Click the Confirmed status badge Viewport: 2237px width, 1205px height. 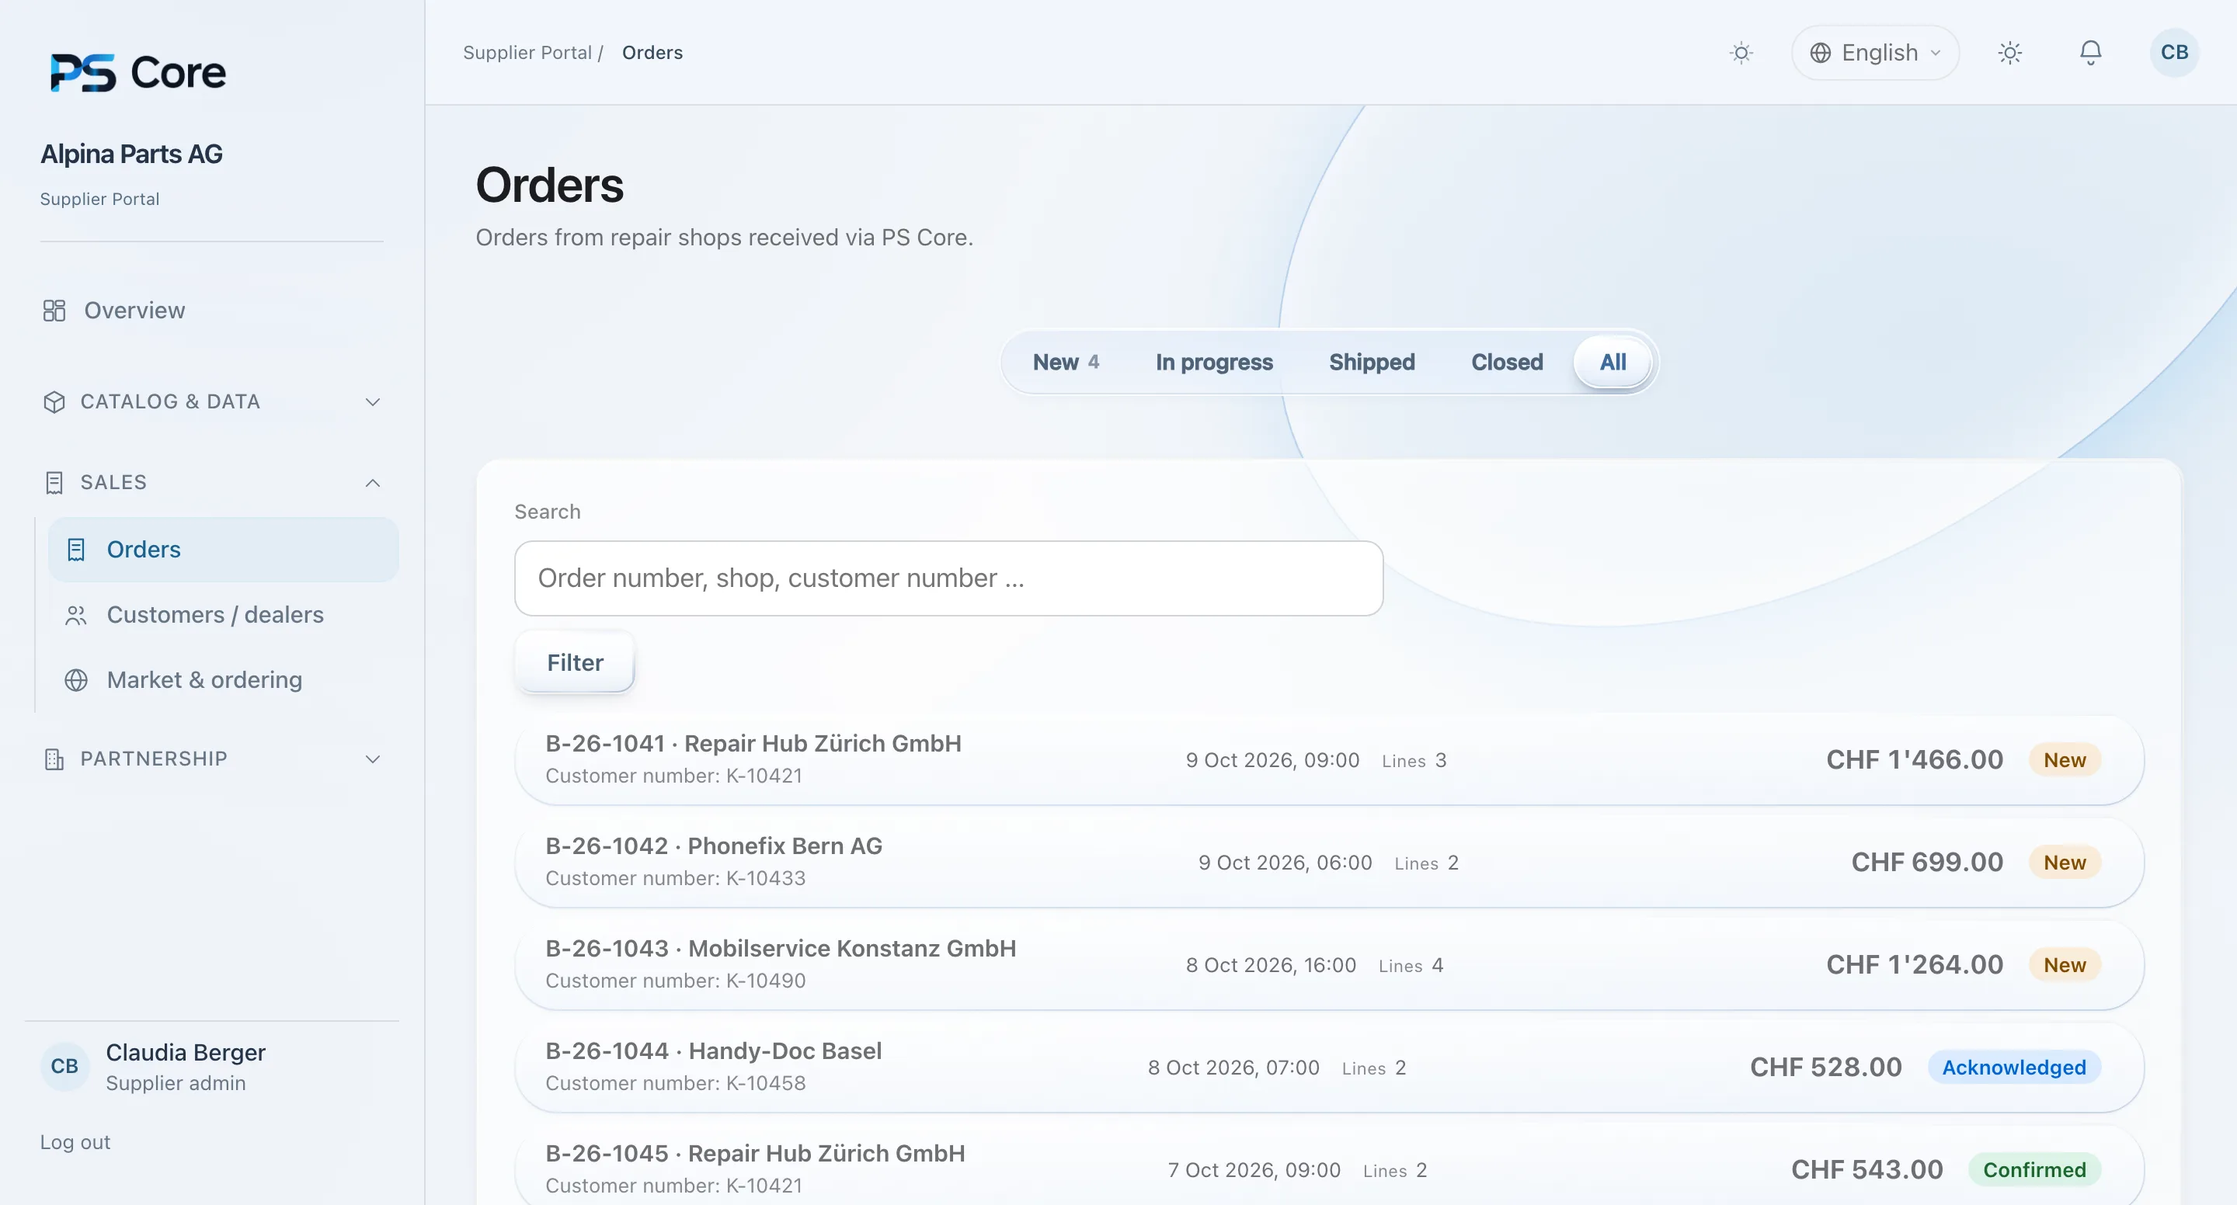pos(2033,1169)
